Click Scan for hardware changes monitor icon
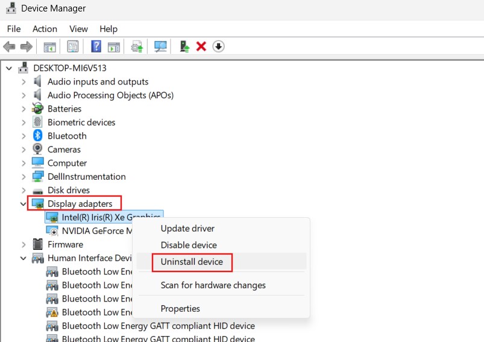Screen dimensions: 484x342 (x=160, y=47)
